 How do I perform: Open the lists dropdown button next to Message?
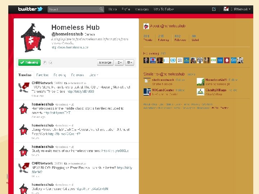coord(119,63)
